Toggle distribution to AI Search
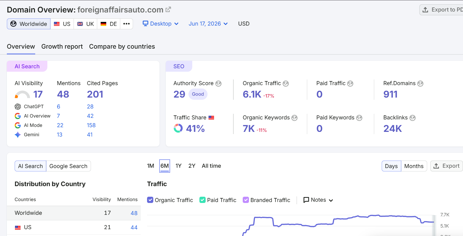Viewport: 463px width, 236px height. (31, 166)
